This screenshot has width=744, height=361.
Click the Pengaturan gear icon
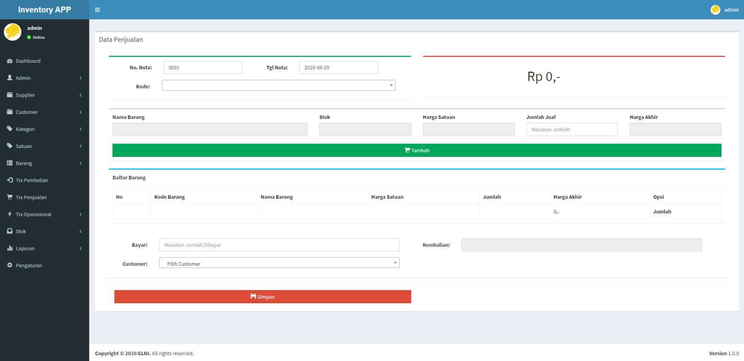point(9,265)
